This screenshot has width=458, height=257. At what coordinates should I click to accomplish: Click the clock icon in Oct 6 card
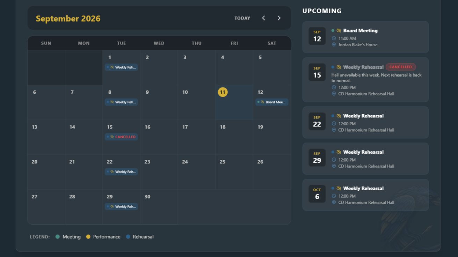[334, 196]
